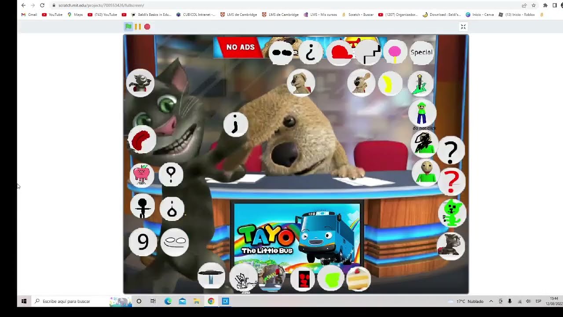This screenshot has width=563, height=317.
Task: Click the sleepy eyes face icon
Action: click(x=175, y=241)
